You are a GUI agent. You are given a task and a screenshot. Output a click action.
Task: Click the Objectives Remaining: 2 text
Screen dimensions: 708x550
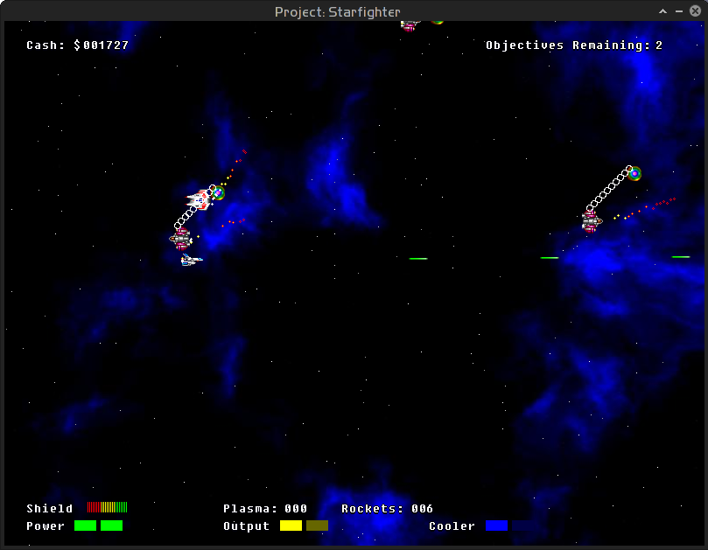(x=574, y=45)
